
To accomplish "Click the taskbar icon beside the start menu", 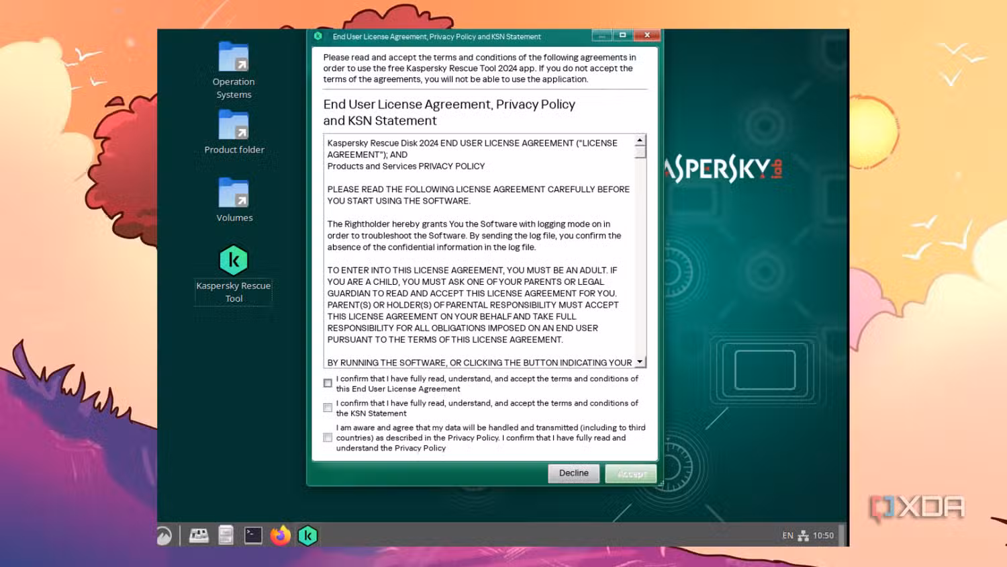I will 199,535.
